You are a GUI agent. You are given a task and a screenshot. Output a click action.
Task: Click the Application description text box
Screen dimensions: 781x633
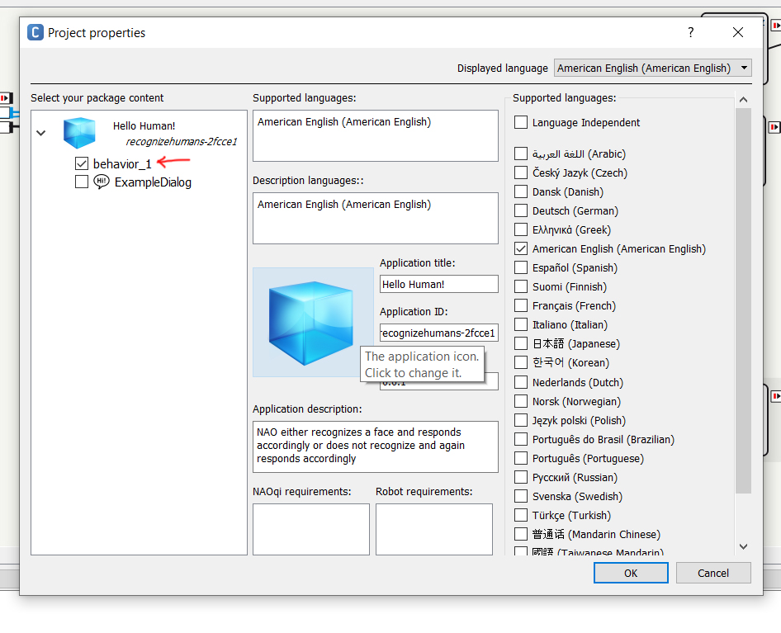375,446
